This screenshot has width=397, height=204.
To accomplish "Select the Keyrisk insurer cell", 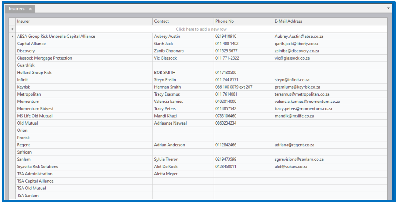I will [84, 87].
